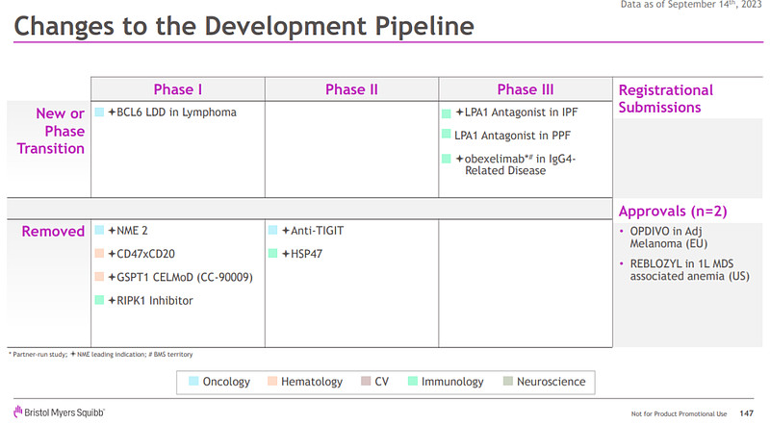Image resolution: width=770 pixels, height=424 pixels.
Task: Select the Phase III column header
Action: tap(525, 89)
